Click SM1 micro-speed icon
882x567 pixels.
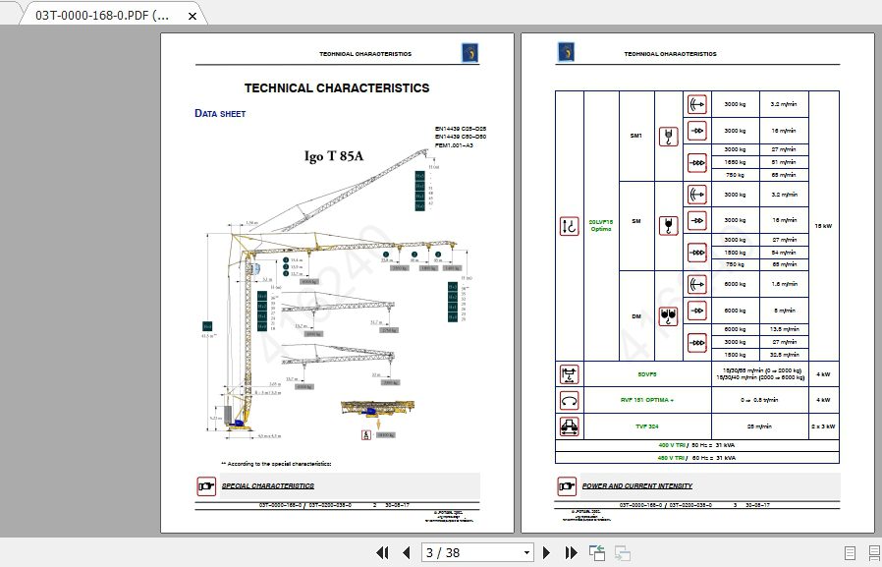click(697, 104)
